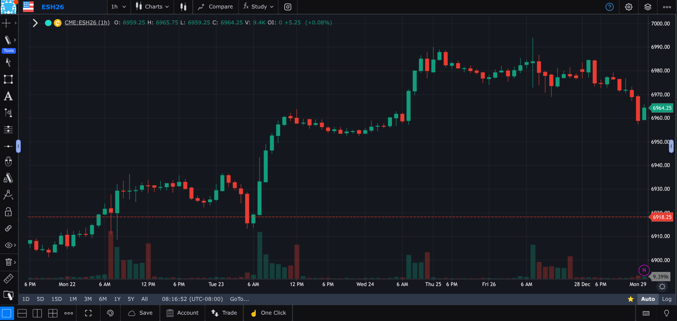Take a chart snapshot with the camera icon
This screenshot has width=677, height=321.
tap(288, 7)
